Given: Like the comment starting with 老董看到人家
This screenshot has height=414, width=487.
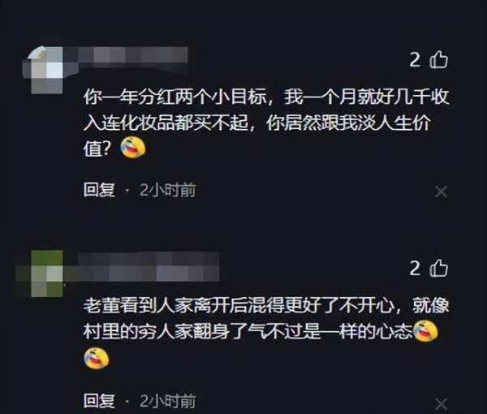Looking at the screenshot, I should click(438, 268).
